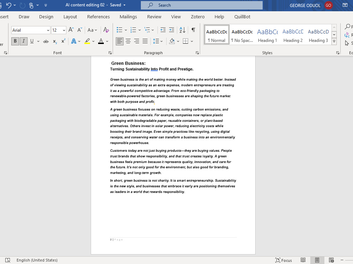Click the Focus mode button
353x264 pixels.
click(x=283, y=260)
